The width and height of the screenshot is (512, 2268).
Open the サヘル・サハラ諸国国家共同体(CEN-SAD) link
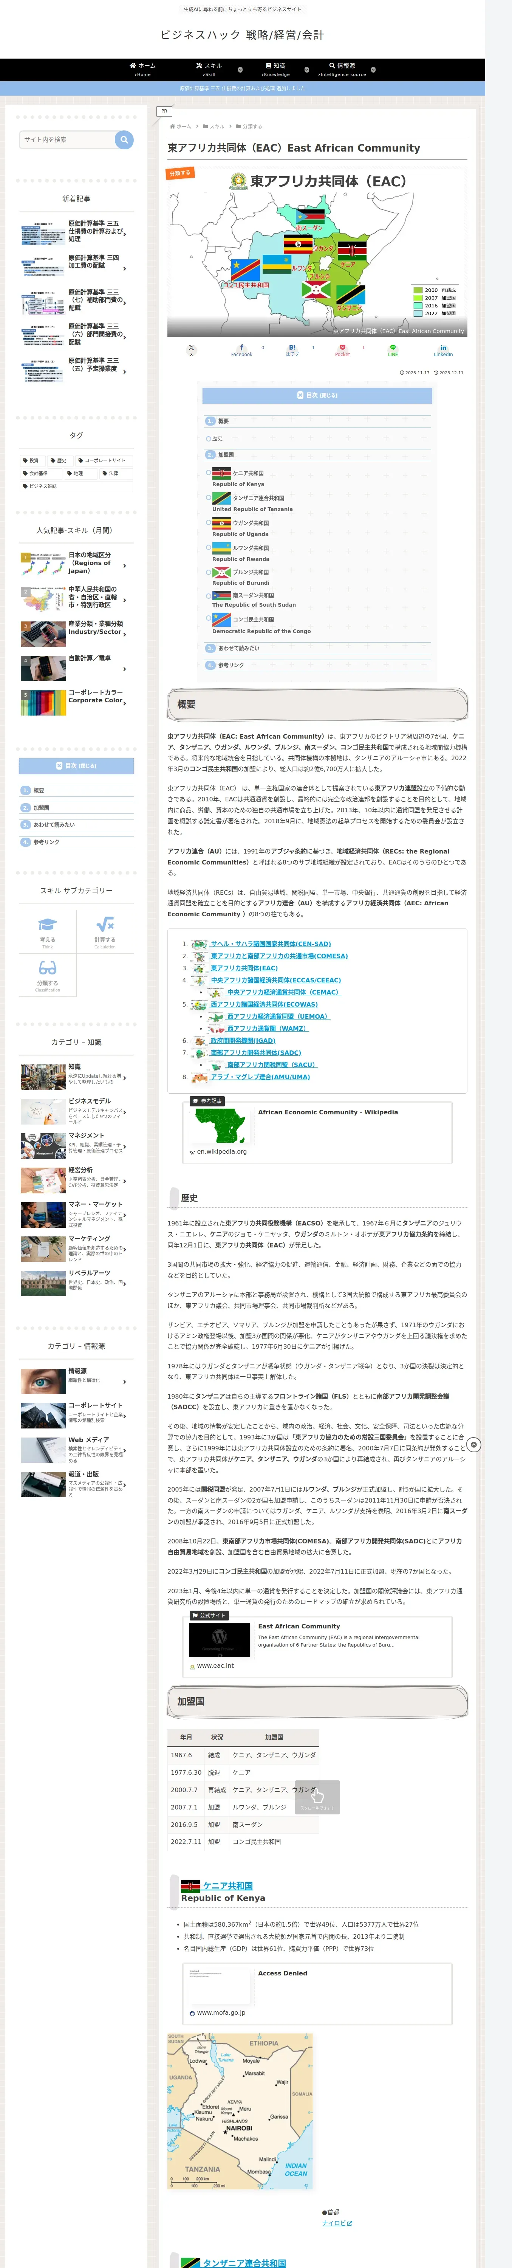coord(271,944)
